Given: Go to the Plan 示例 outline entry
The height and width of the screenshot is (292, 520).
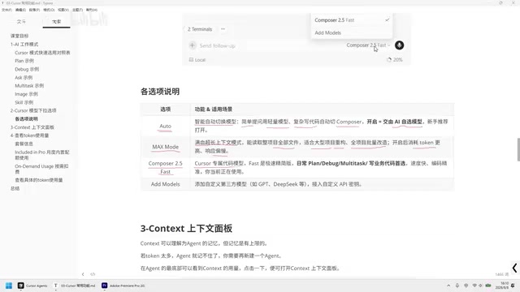Looking at the screenshot, I should pyautogui.click(x=24, y=61).
